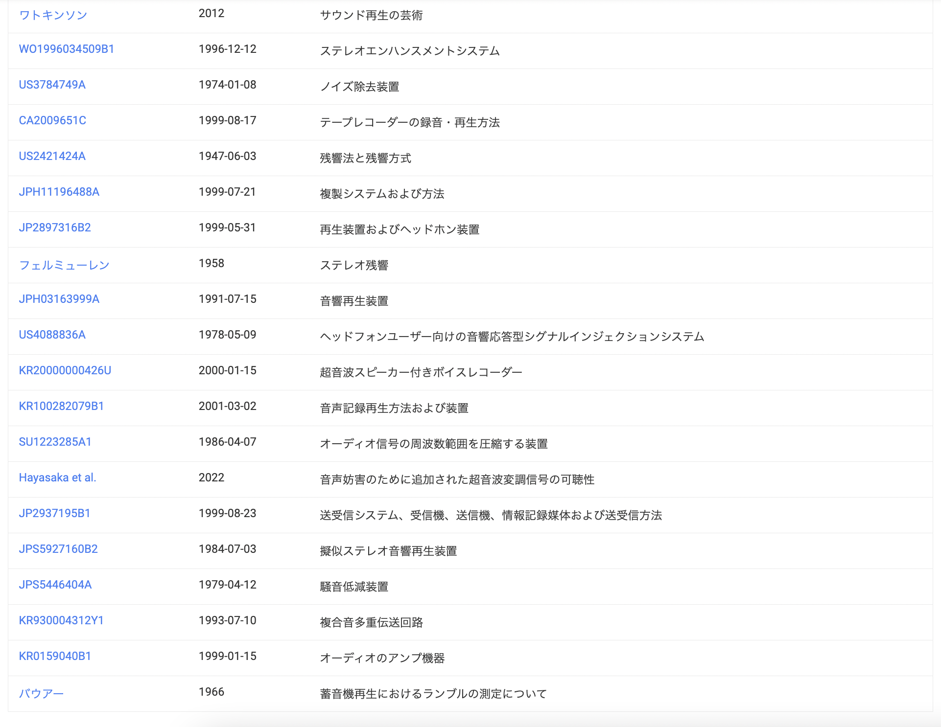Select title テープレコーダーの録音・再生方法
This screenshot has height=727, width=941.
[410, 122]
